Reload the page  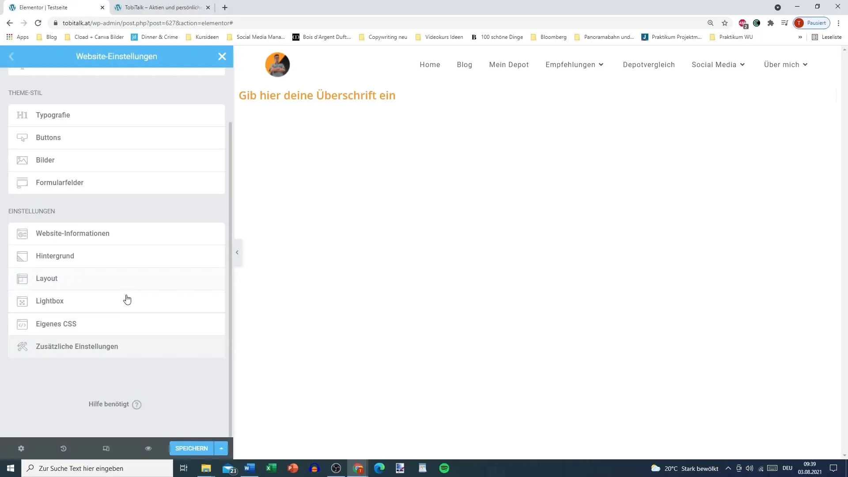(38, 23)
